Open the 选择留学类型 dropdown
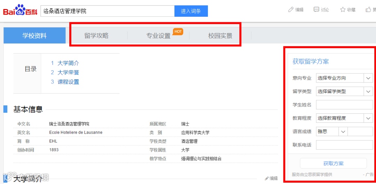Screen dimensions: 376x184 click(344, 91)
